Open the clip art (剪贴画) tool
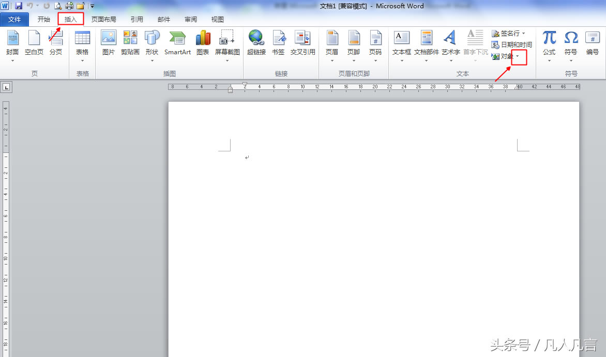 [x=130, y=43]
